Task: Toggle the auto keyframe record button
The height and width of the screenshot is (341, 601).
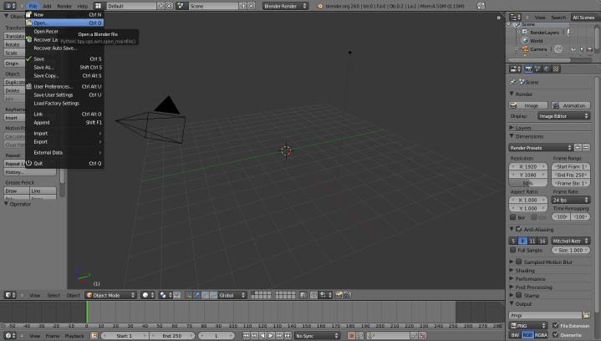Action: pyautogui.click(x=351, y=336)
